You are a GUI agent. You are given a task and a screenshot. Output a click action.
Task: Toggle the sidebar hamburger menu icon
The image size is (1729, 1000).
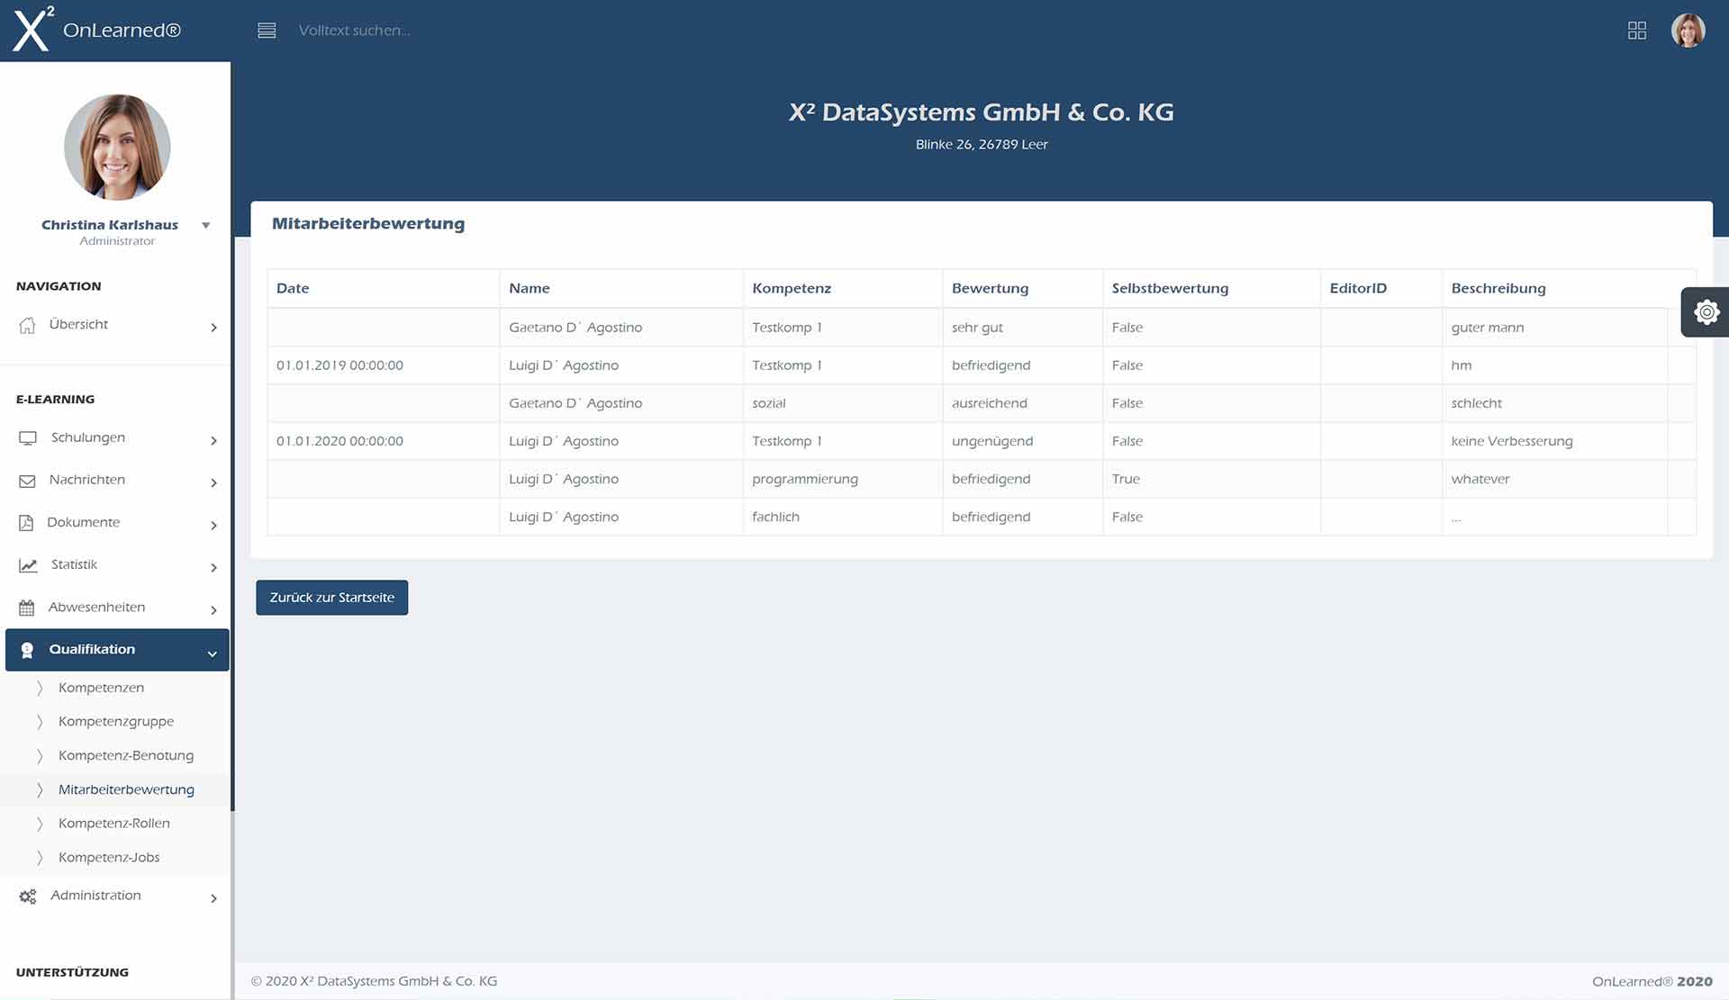[267, 31]
